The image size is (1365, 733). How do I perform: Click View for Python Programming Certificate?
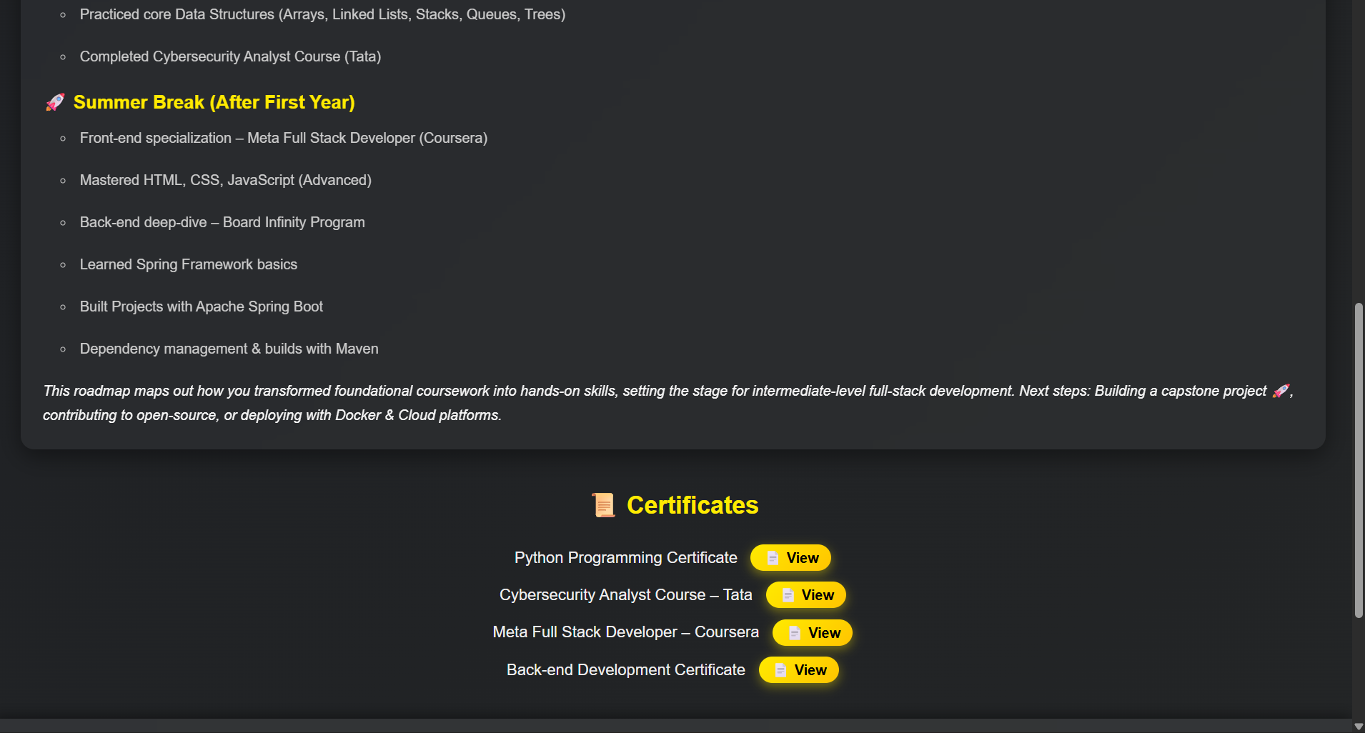(790, 558)
